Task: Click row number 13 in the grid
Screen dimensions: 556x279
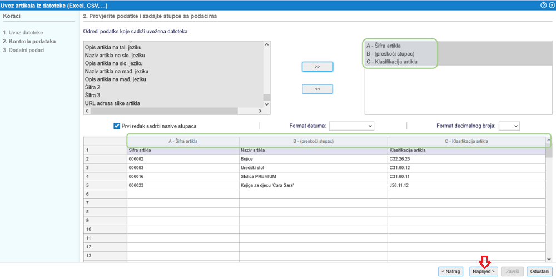Action: 105,256
